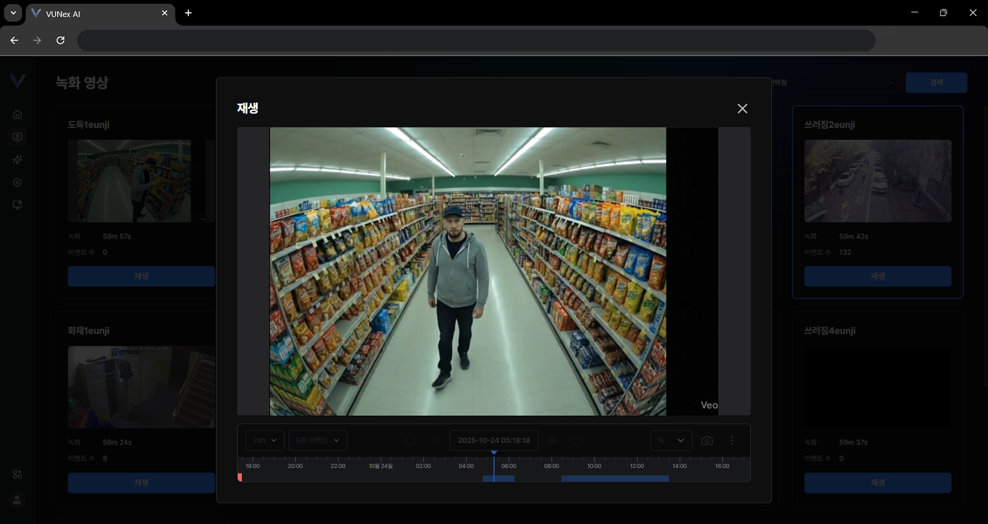Click the 2025-10-24 05:18:18 timestamp field

click(493, 440)
